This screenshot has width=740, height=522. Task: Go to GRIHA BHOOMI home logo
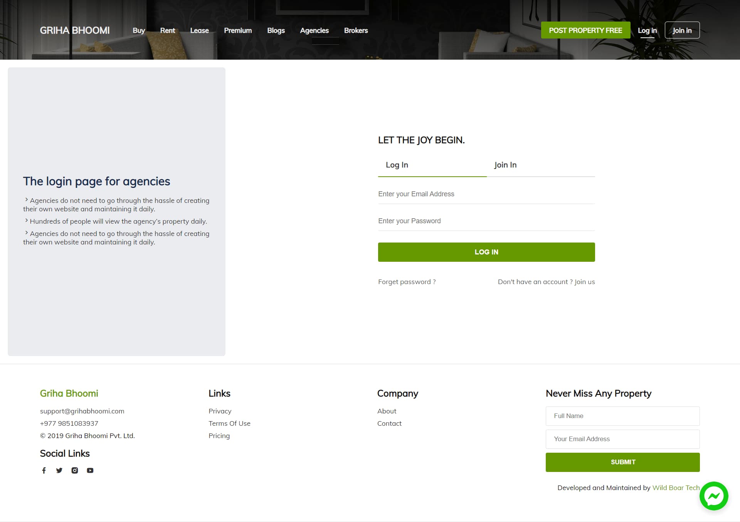click(x=75, y=30)
